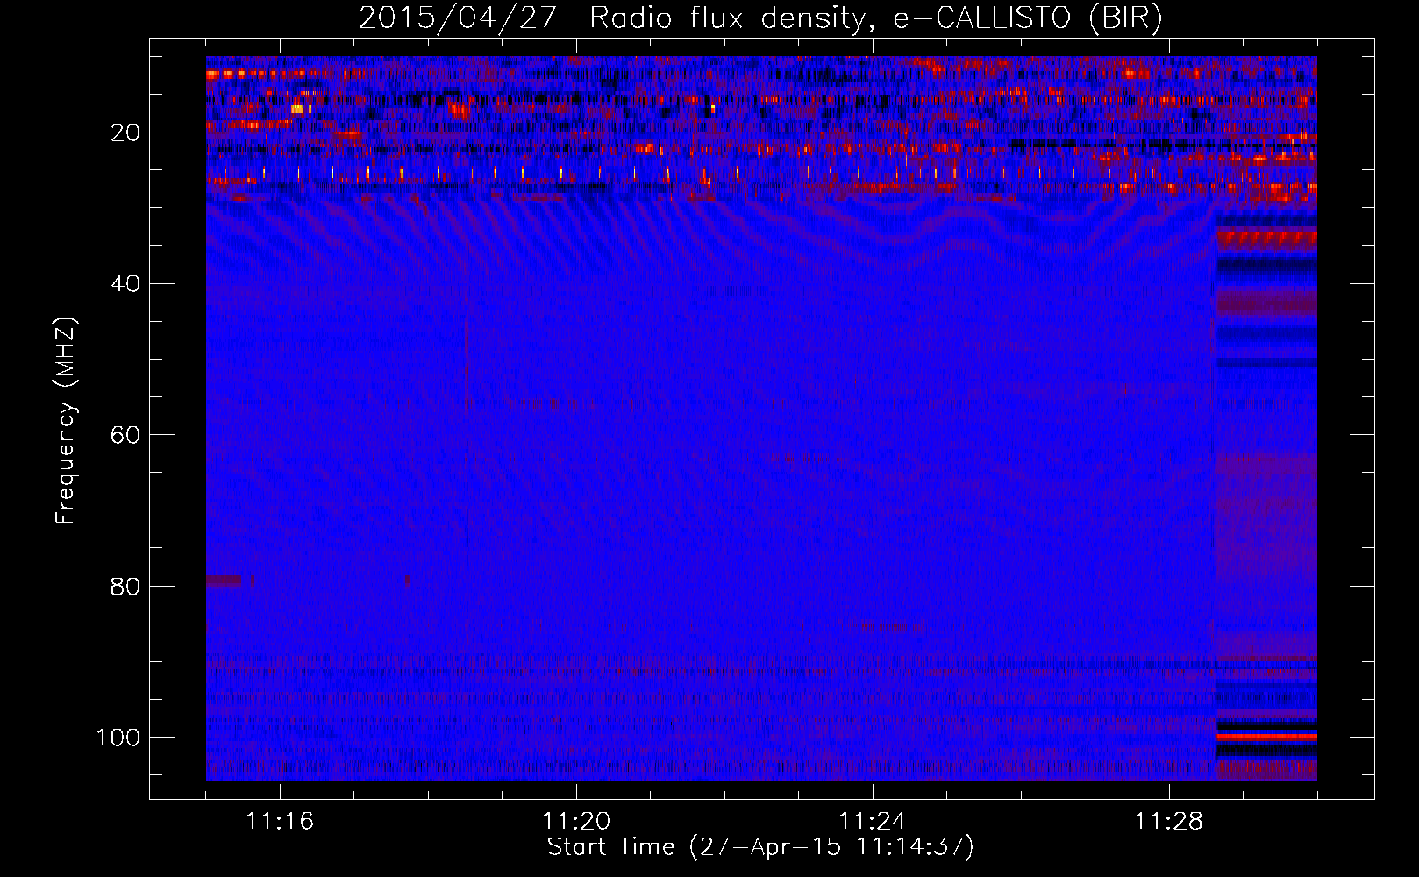Select the "Frequency (MHZ)" y-axis label
The height and width of the screenshot is (877, 1419).
point(66,421)
